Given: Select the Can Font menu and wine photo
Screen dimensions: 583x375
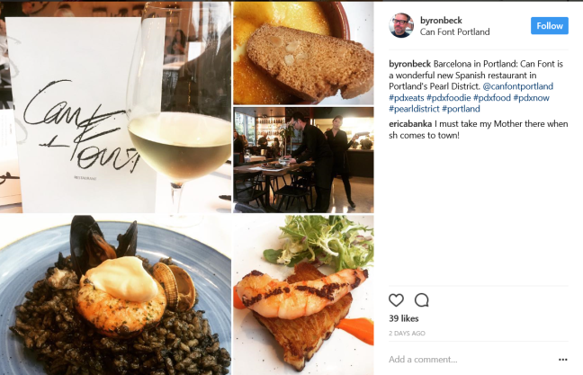Looking at the screenshot, I should click(115, 107).
